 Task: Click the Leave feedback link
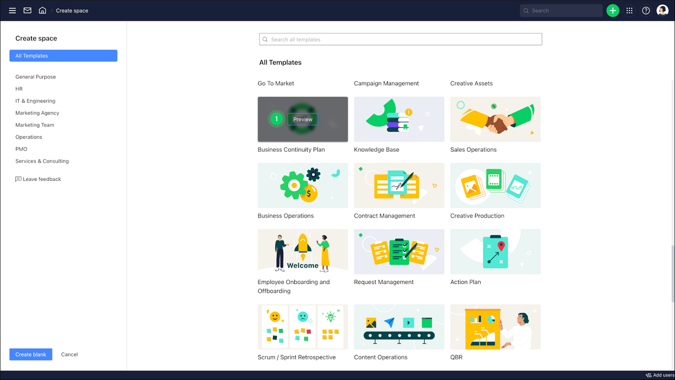[42, 179]
